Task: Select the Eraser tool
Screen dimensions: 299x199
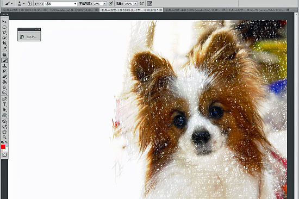Action: 4,77
